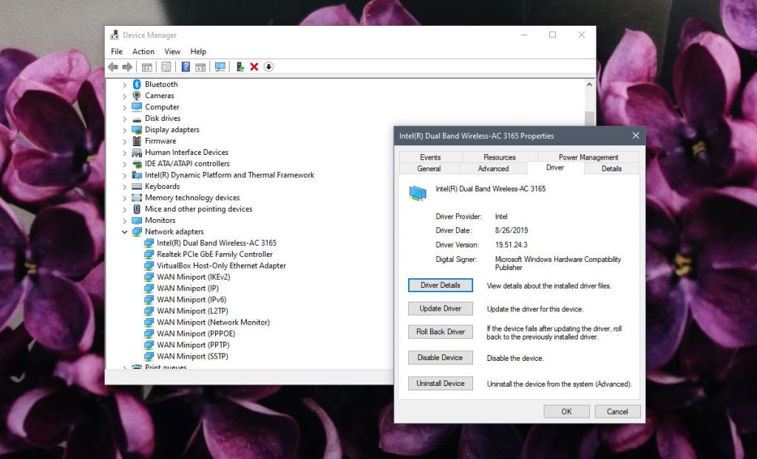Expand the Bluetooth category

coord(123,84)
